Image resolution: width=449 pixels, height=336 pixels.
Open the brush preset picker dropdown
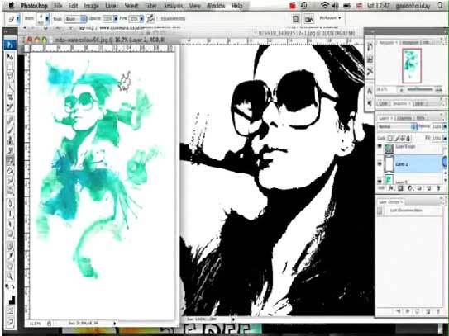tap(47, 19)
